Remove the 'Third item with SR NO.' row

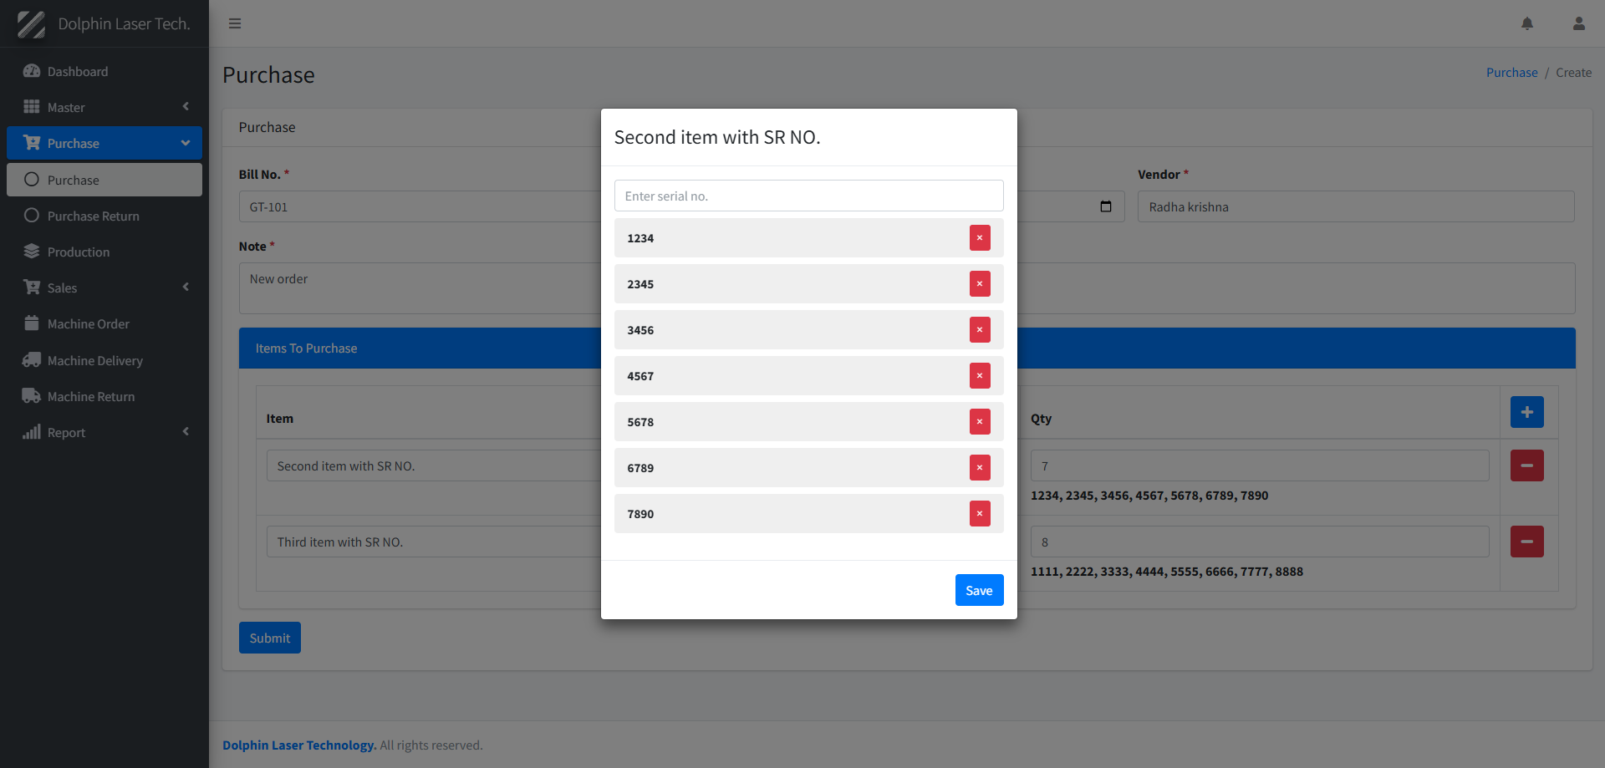point(1527,542)
